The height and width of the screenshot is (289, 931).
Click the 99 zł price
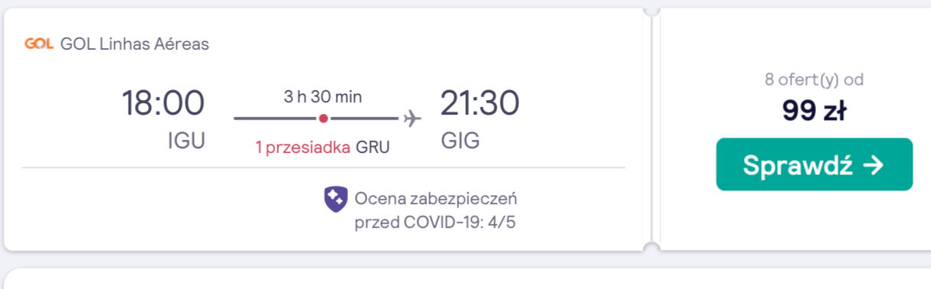[814, 112]
